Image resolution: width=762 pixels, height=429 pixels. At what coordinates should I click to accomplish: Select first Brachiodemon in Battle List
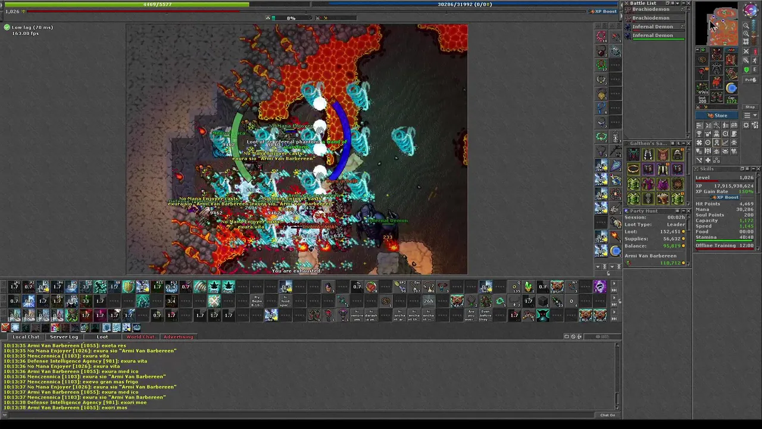[654, 10]
